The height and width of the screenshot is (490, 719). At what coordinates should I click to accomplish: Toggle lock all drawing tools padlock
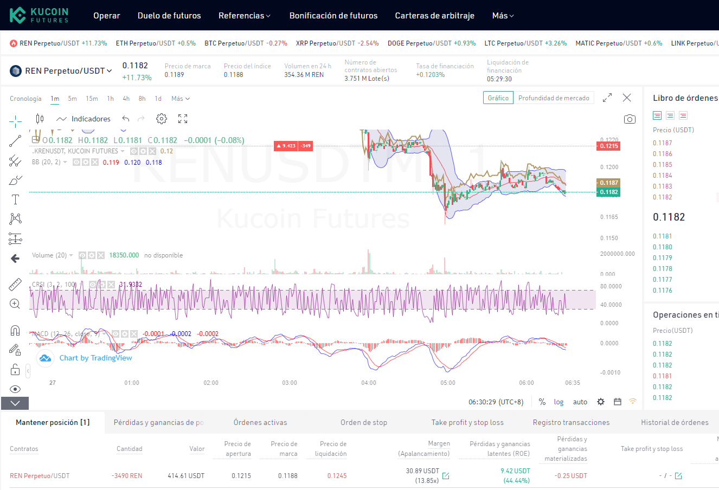click(15, 370)
